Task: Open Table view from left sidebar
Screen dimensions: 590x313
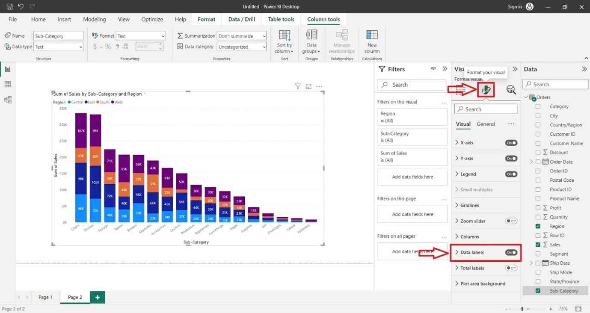Action: (x=8, y=84)
